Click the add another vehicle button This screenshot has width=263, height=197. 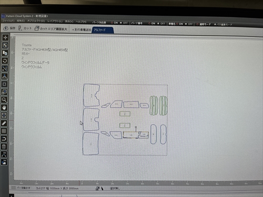click(82, 29)
